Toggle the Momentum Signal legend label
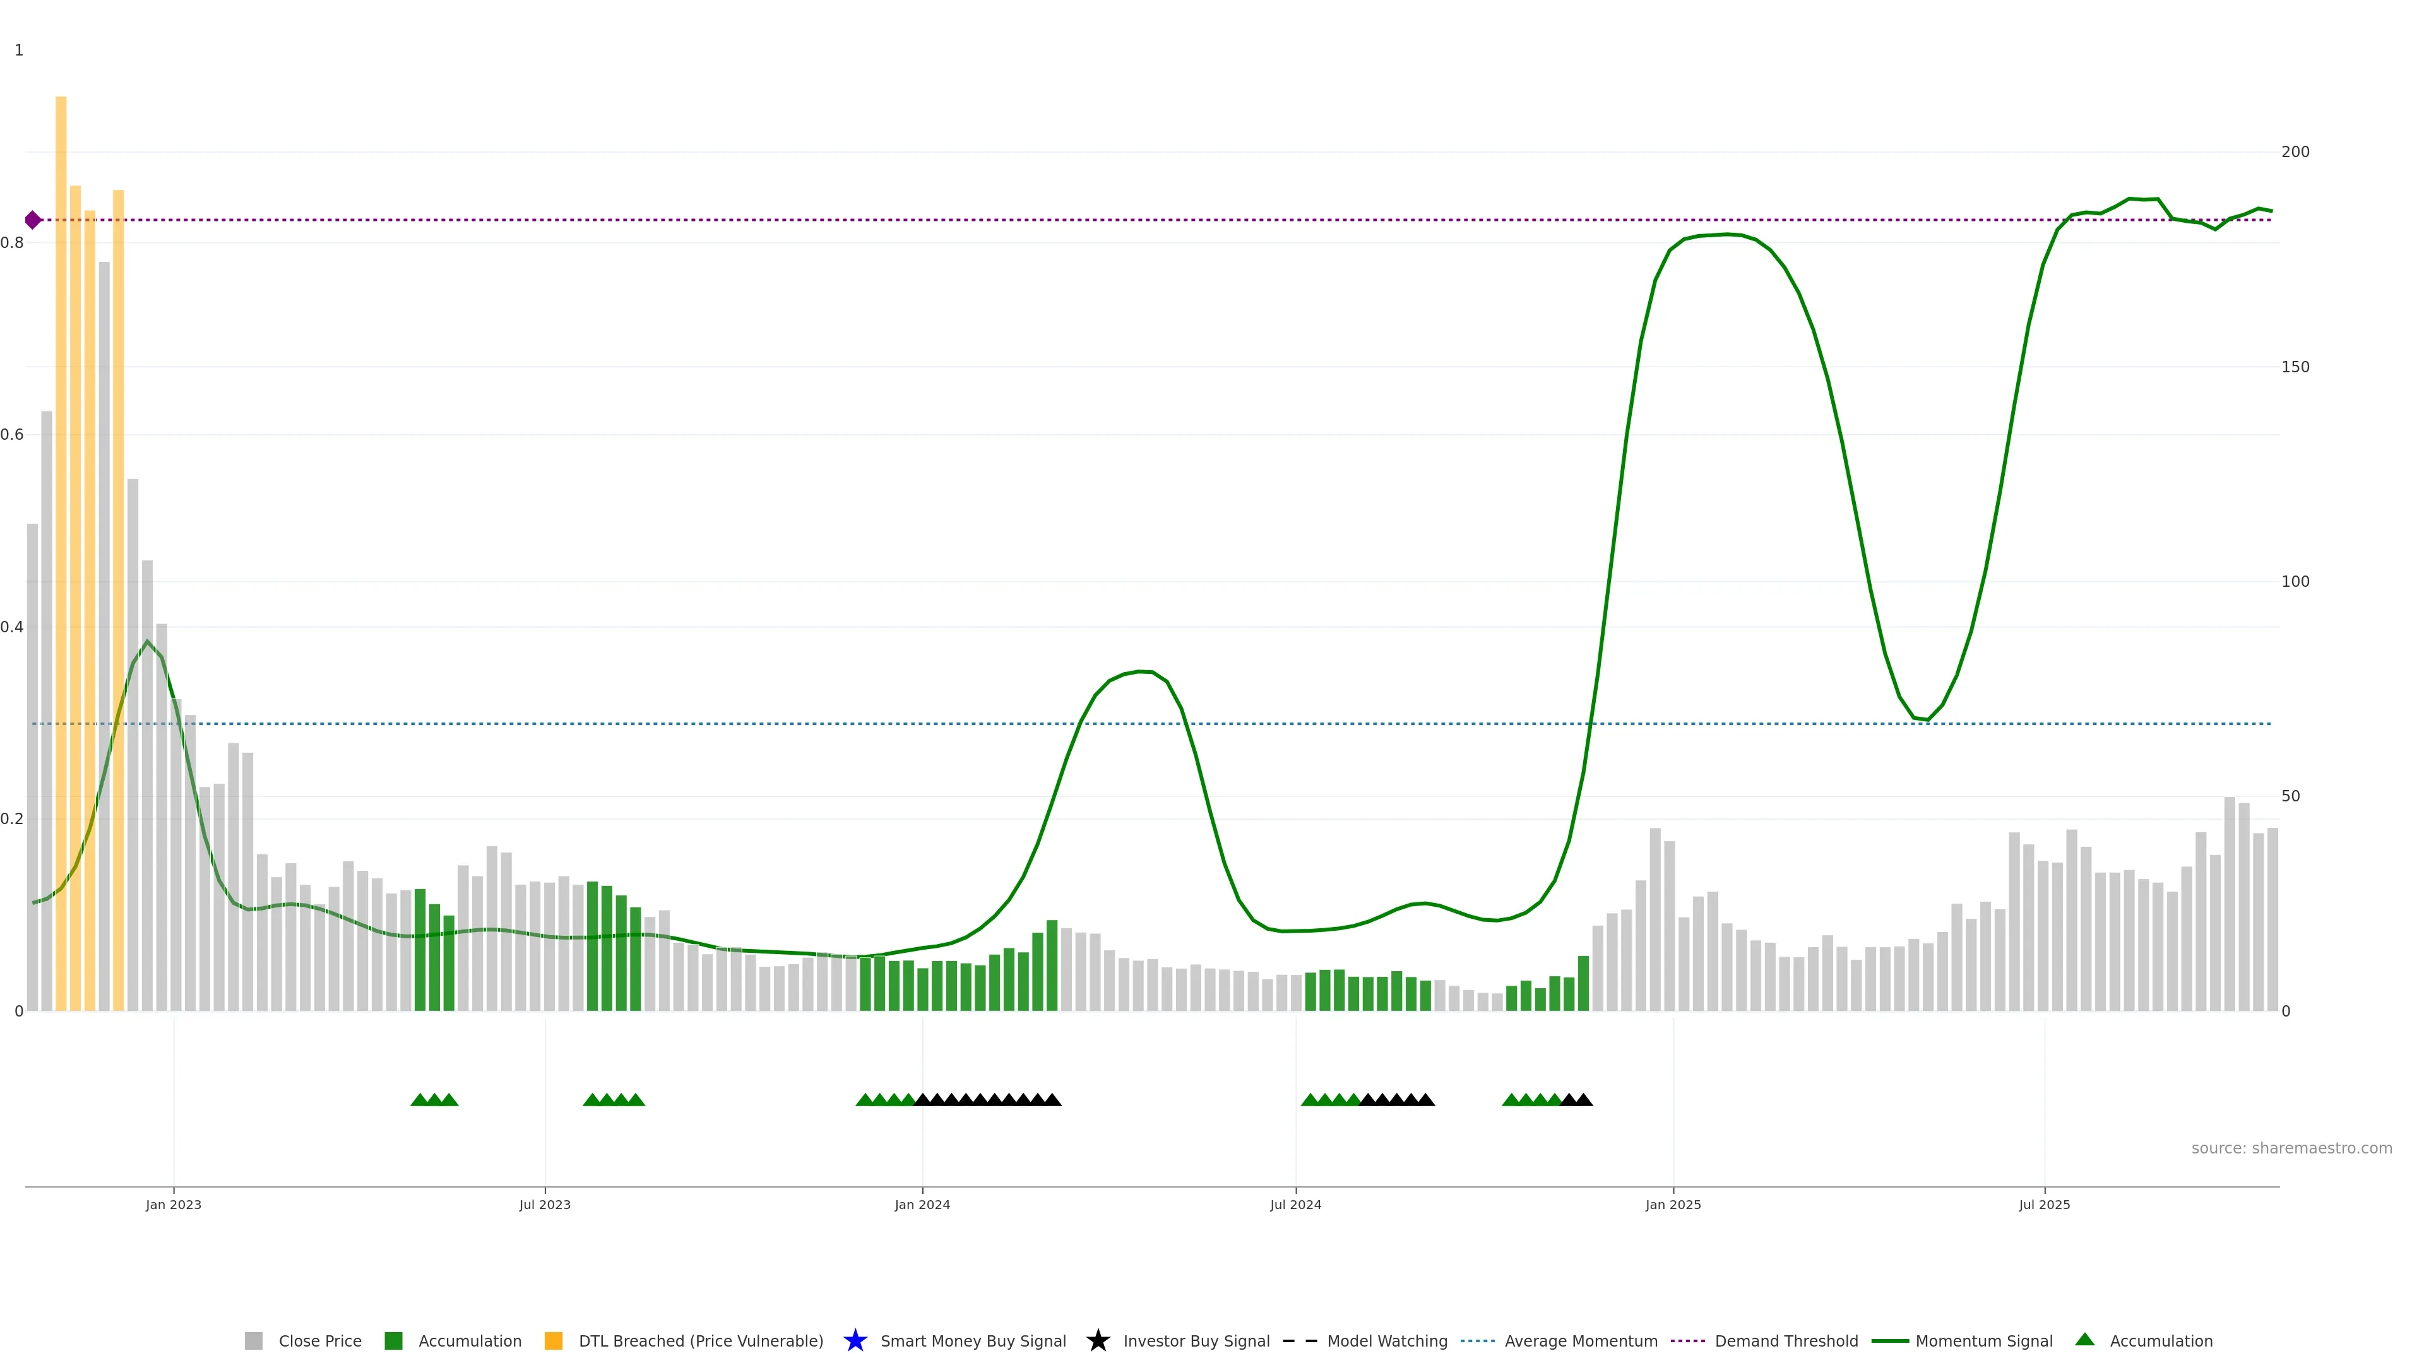The width and height of the screenshot is (2424, 1363). tap(1983, 1340)
